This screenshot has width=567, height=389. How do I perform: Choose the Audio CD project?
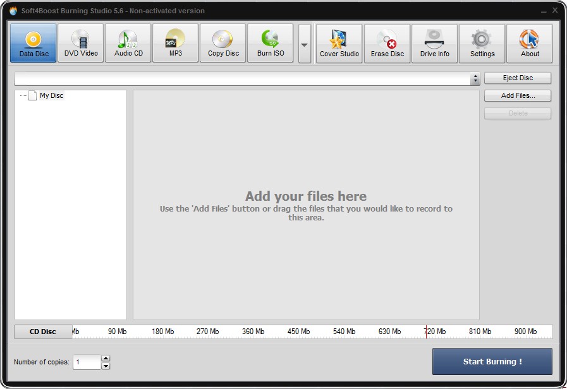[128, 43]
